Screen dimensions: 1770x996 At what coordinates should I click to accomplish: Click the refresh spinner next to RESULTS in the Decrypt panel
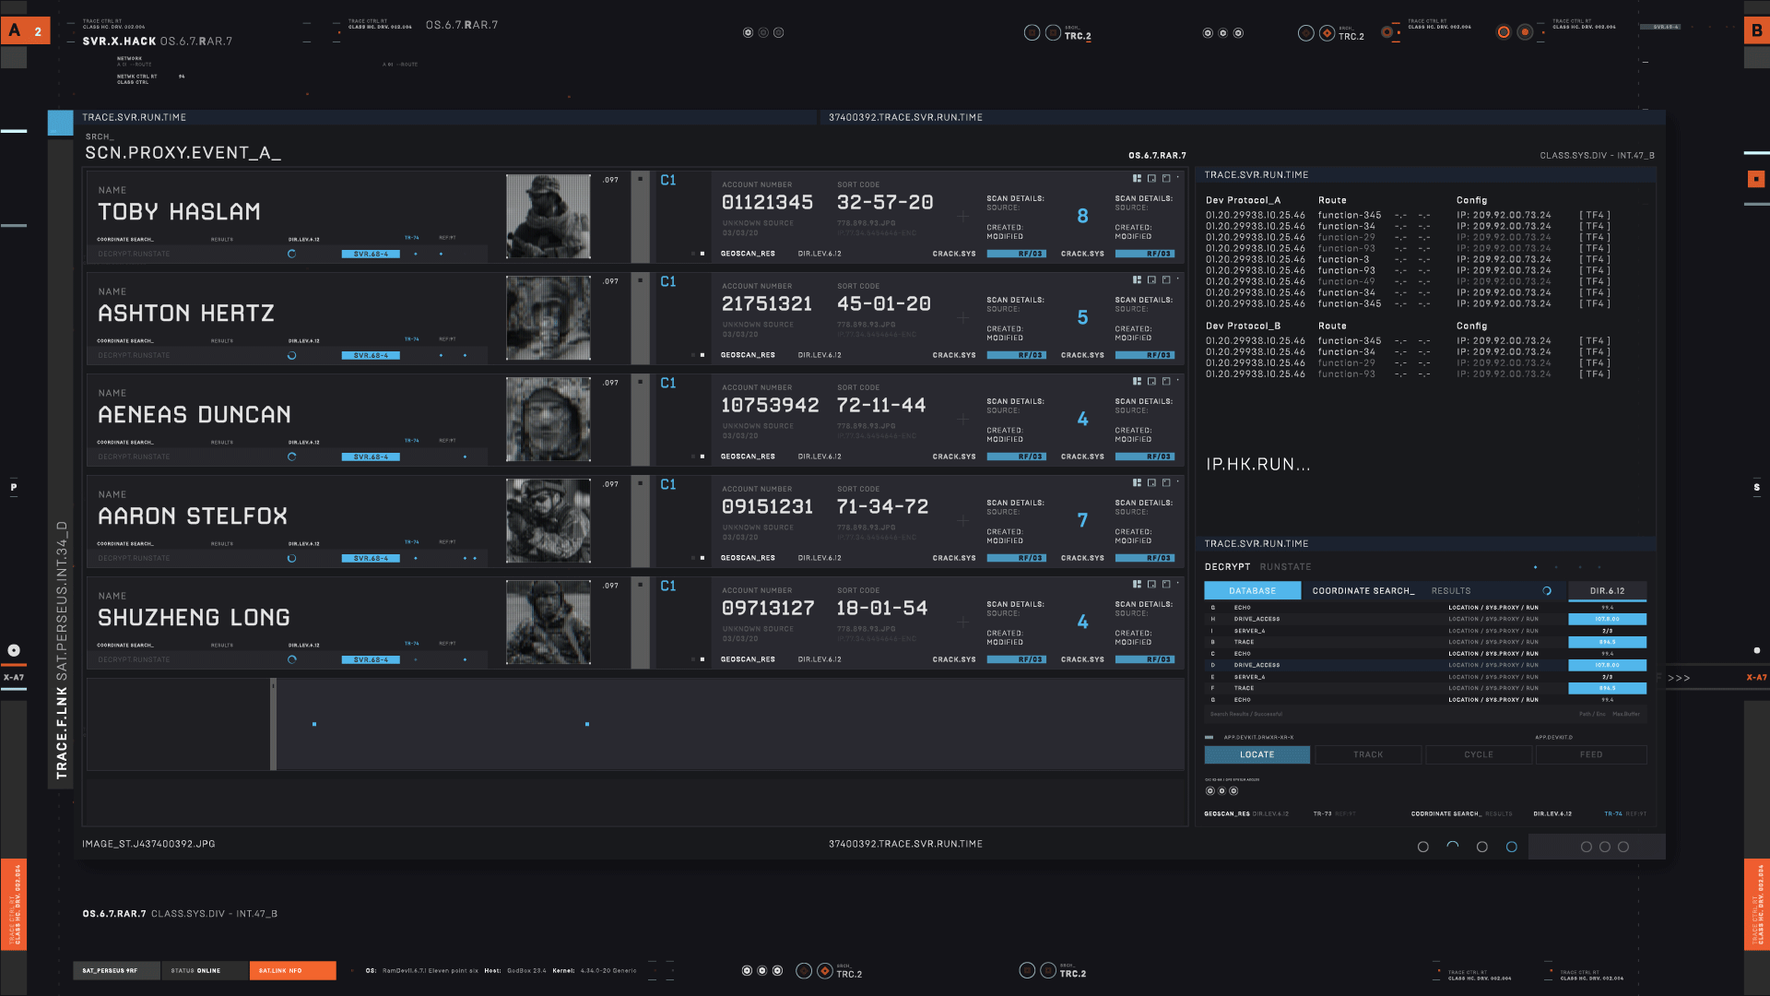click(1547, 591)
